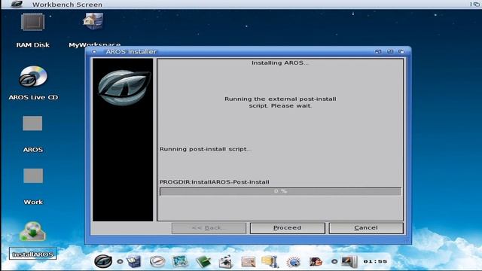The height and width of the screenshot is (271, 482).
Task: Open the folder with clamp archiver dock icon
Action: click(x=270, y=261)
